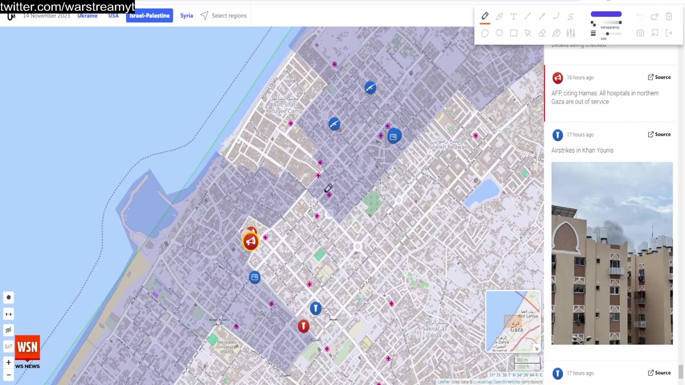The image size is (685, 385).
Task: Click the blue camera marker near Sheikh Redwan
Action: [394, 136]
